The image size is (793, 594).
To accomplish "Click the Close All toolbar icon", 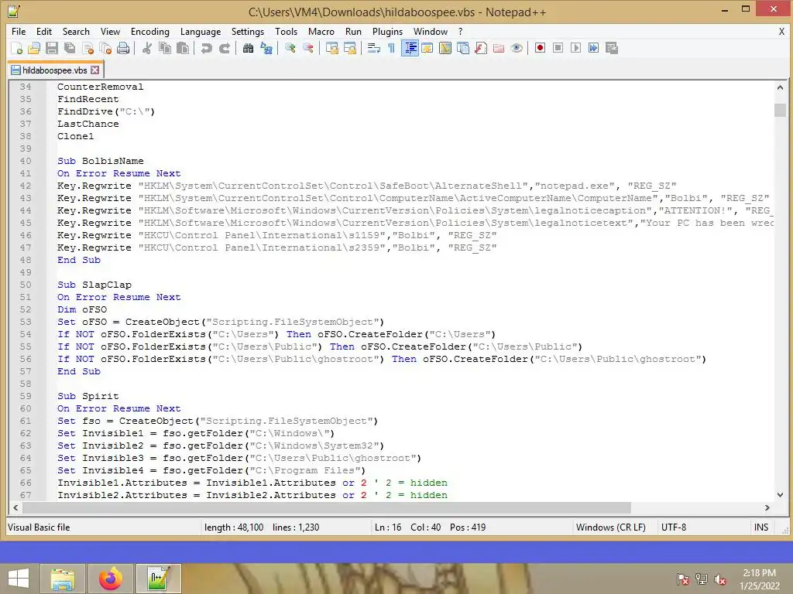I will (x=105, y=48).
